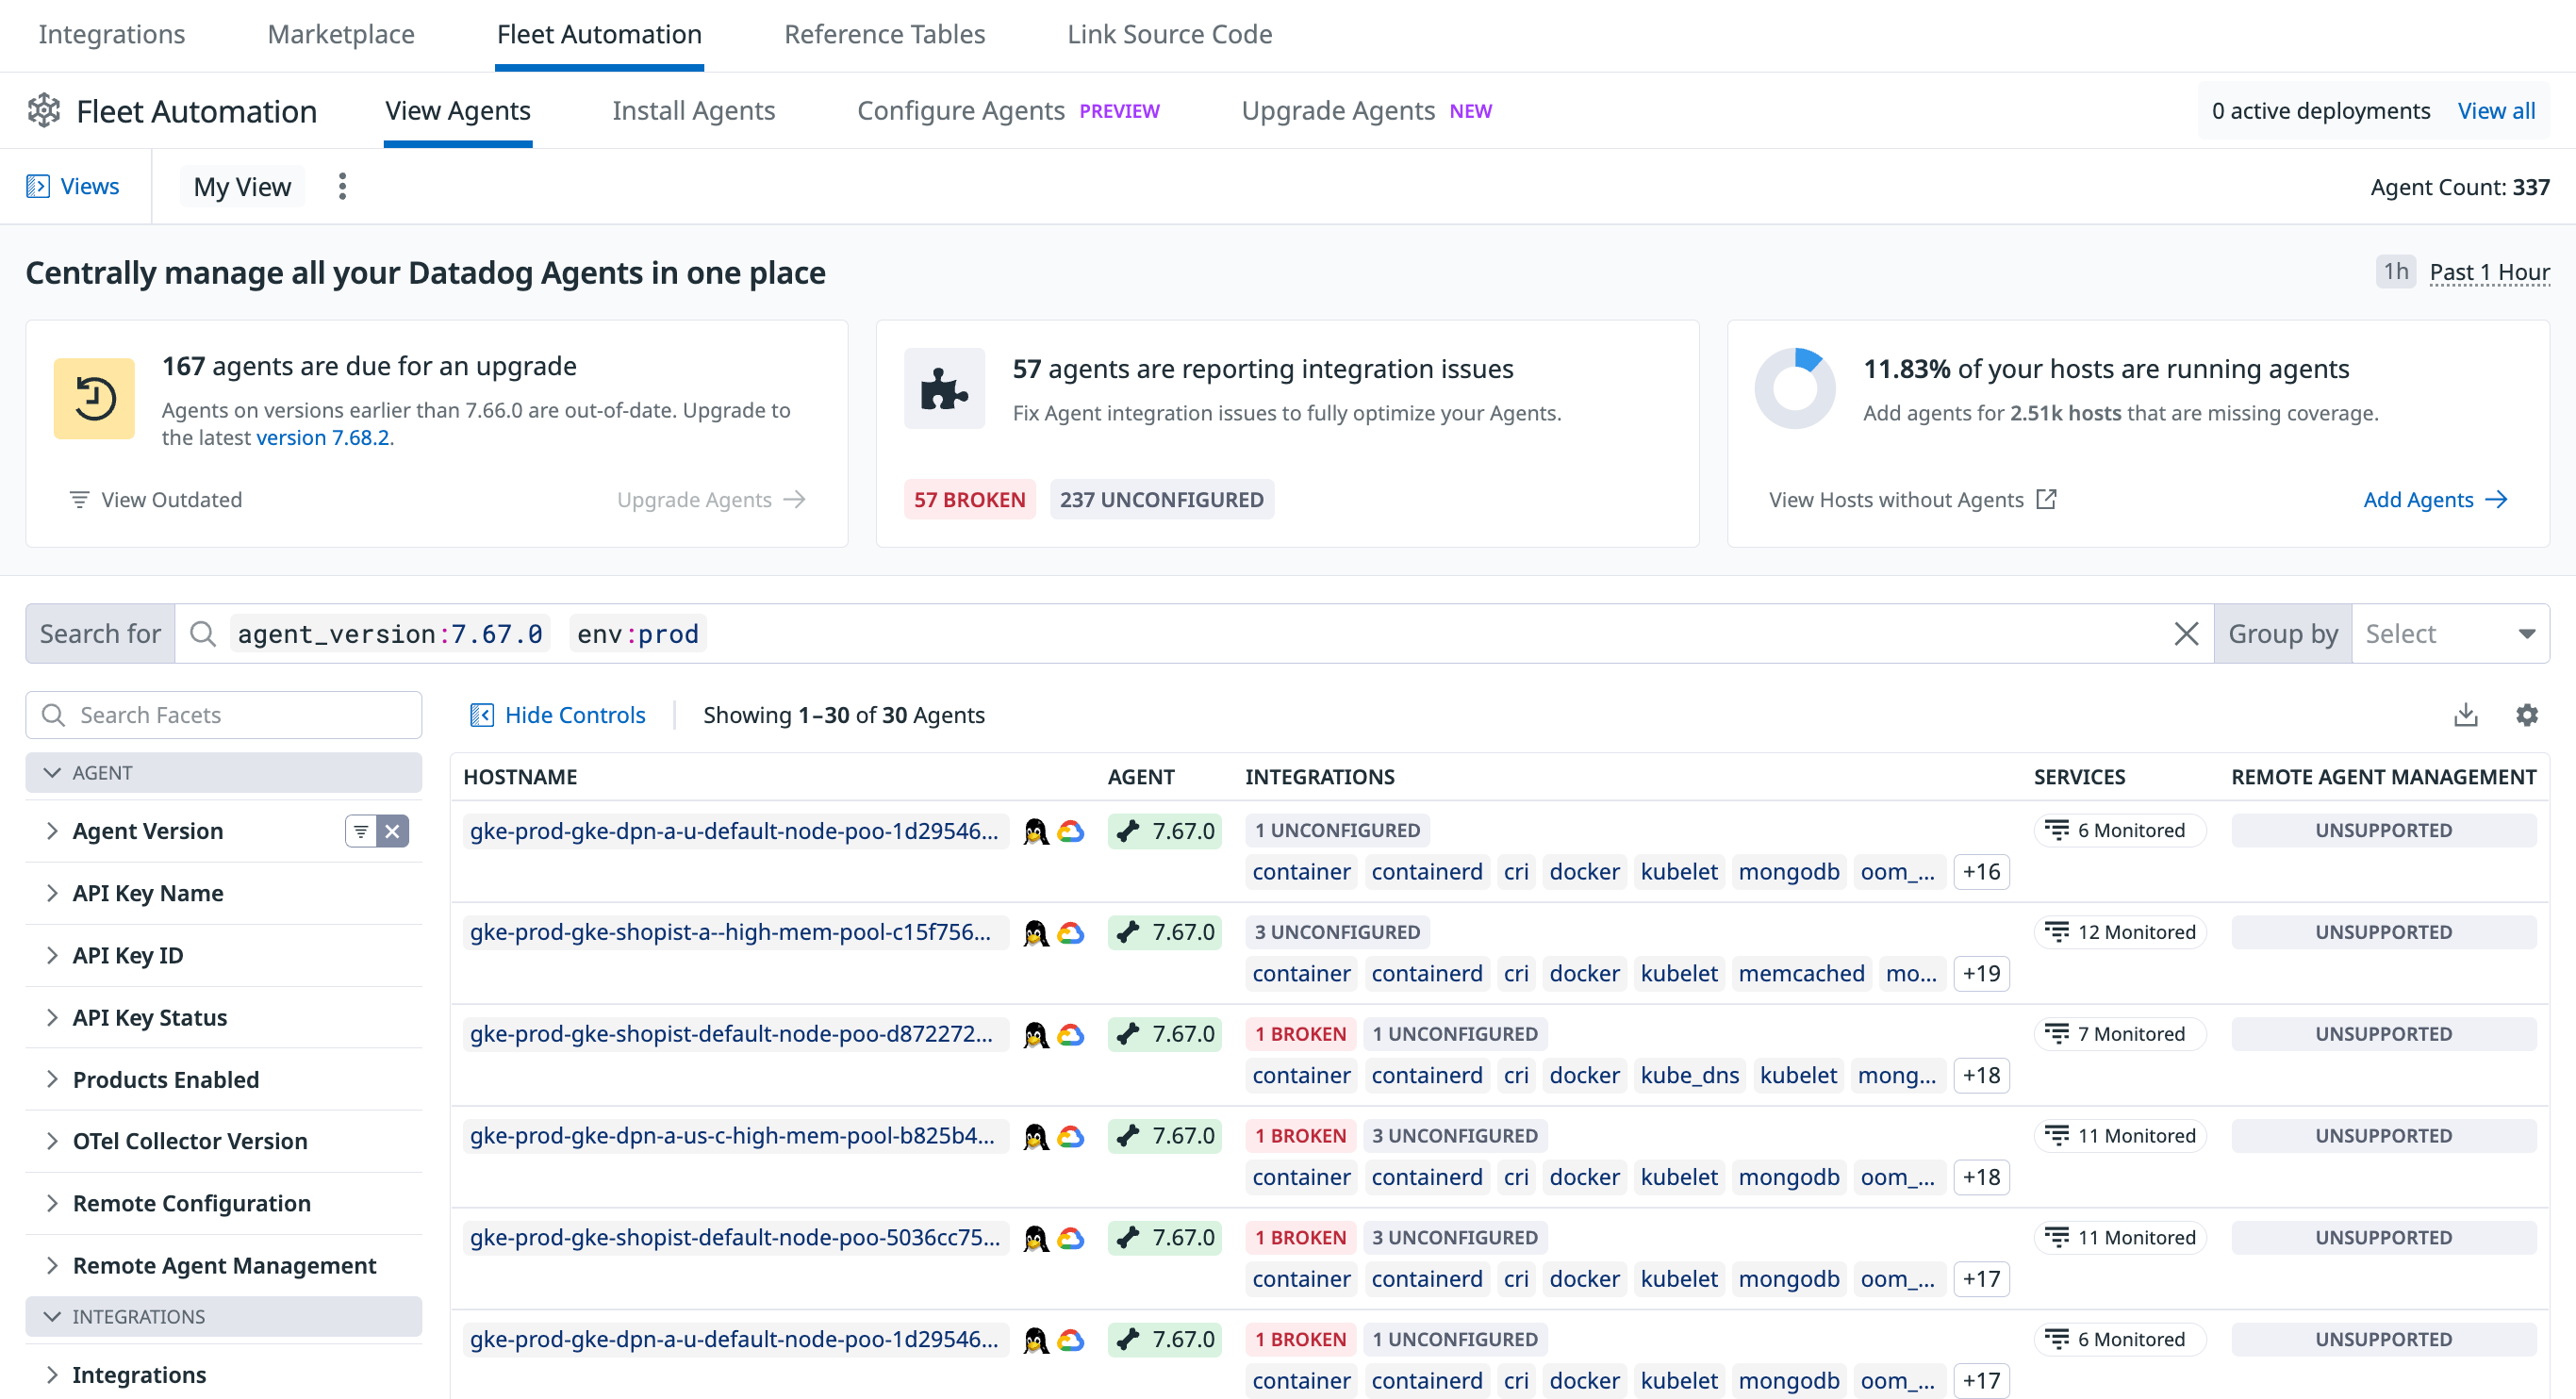This screenshot has width=2576, height=1399.
Task: Click the Hide Controls collapse icon
Action: (x=482, y=715)
